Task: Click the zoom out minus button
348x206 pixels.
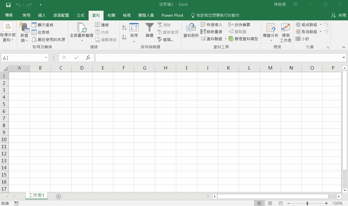Action: pos(288,203)
